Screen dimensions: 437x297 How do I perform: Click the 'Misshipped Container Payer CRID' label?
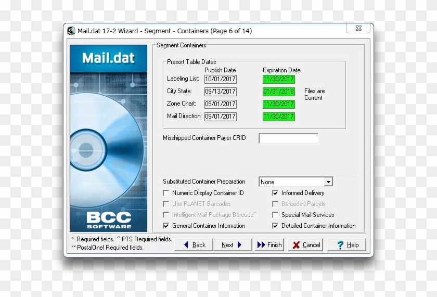(204, 138)
